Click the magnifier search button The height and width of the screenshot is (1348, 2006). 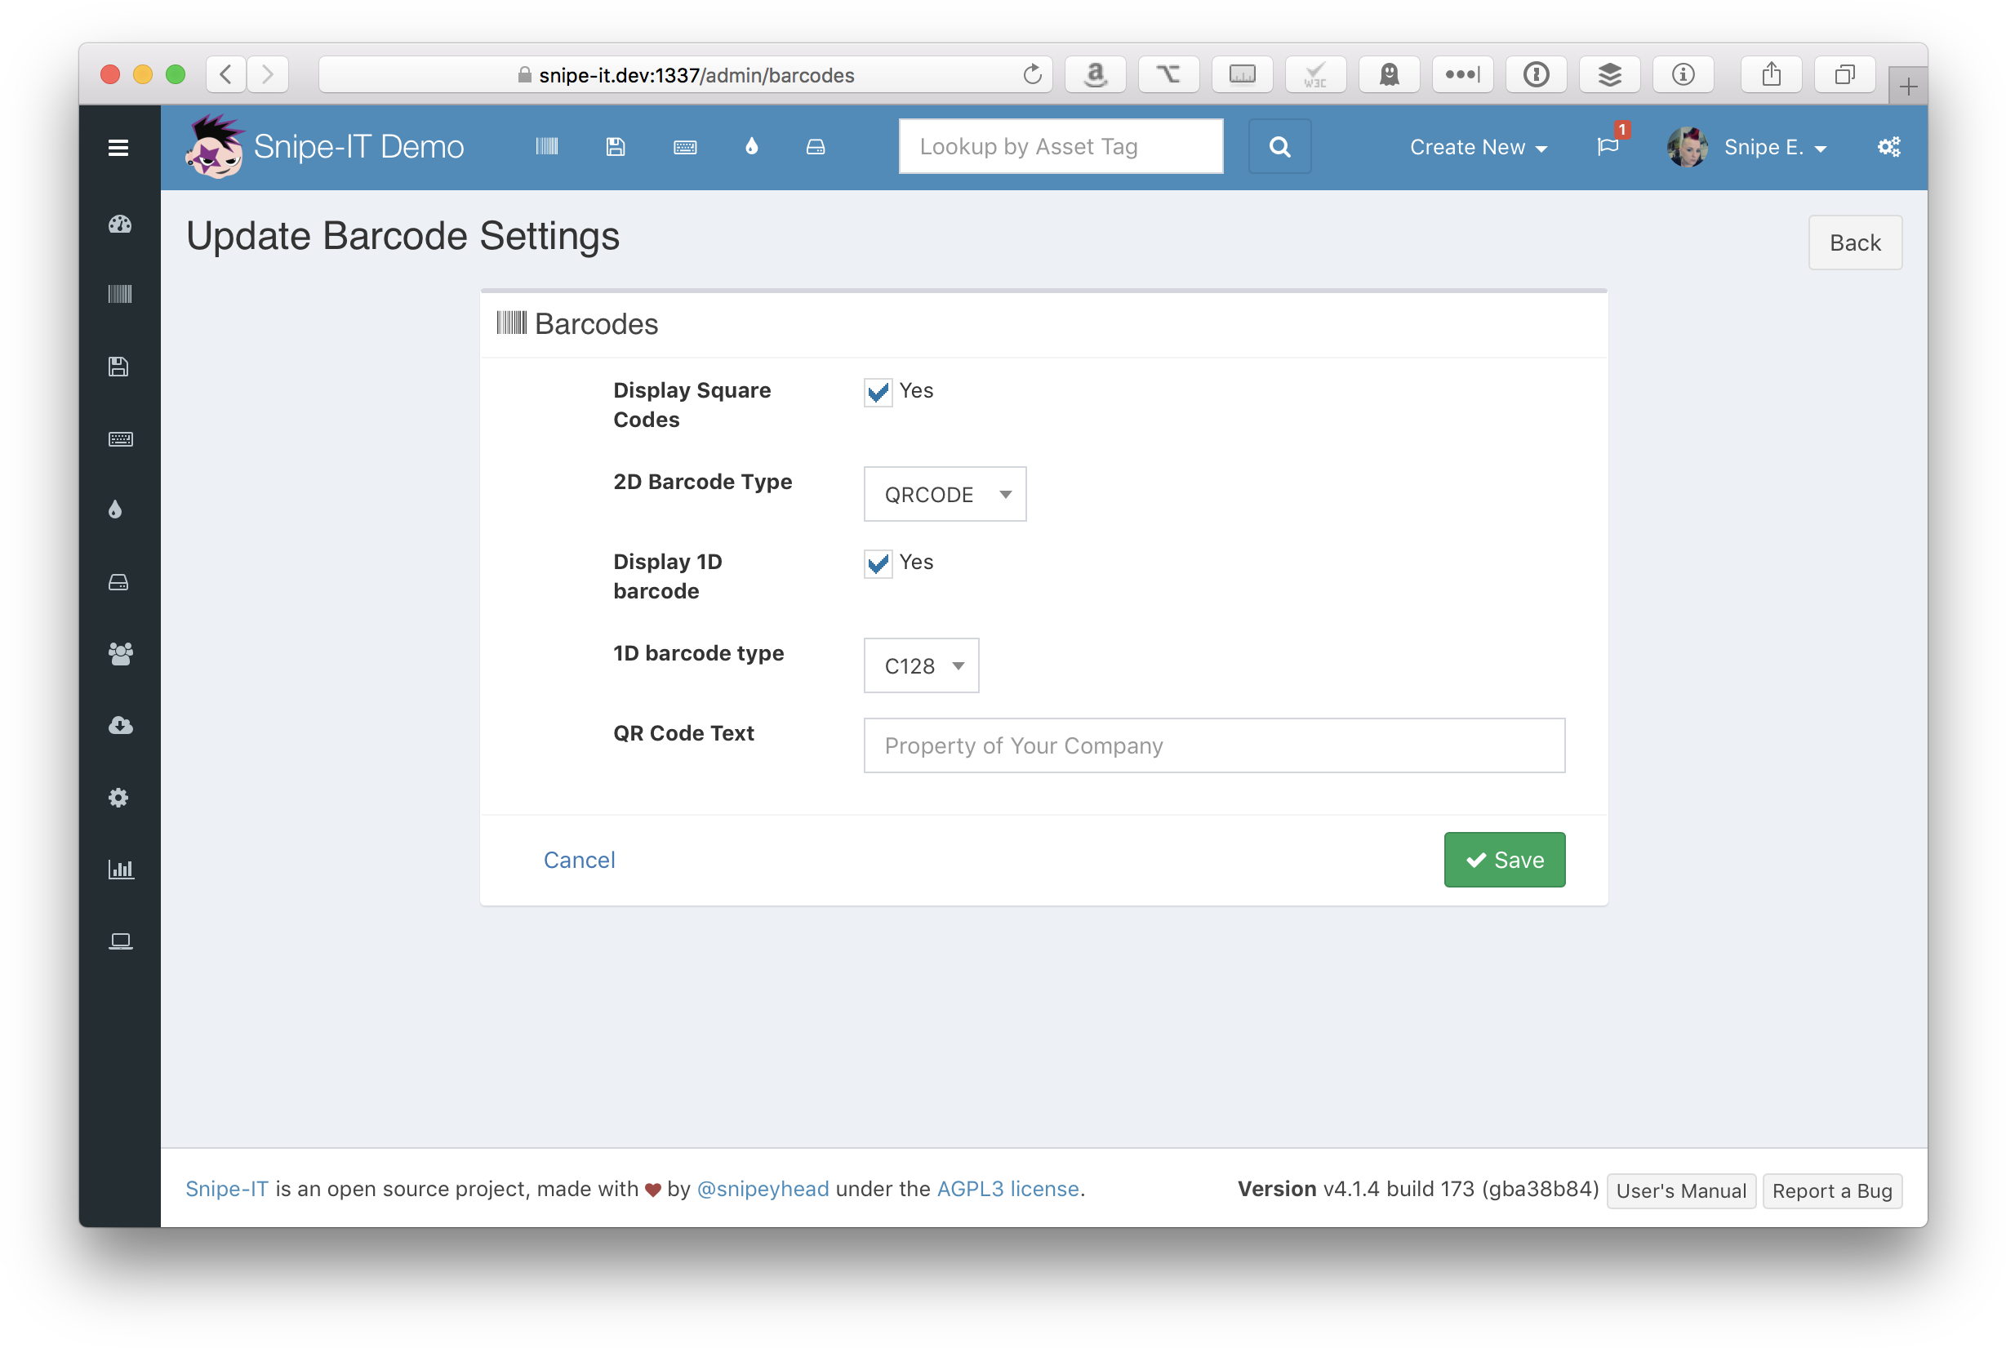[x=1279, y=147]
